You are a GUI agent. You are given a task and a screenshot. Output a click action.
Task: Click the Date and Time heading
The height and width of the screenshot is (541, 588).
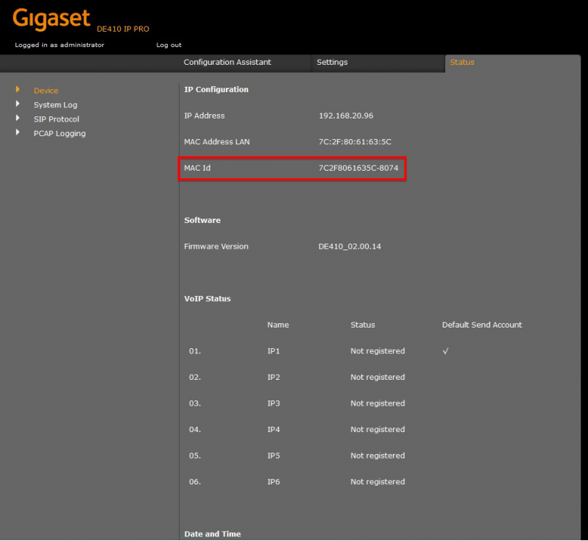tap(213, 534)
